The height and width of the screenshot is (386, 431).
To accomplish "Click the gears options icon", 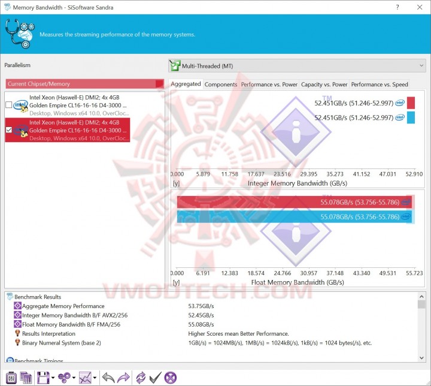I will [64, 378].
